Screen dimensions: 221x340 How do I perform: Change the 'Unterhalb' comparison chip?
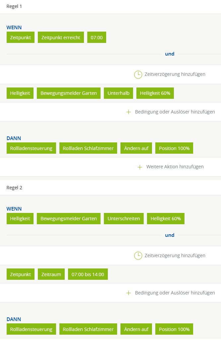[118, 93]
